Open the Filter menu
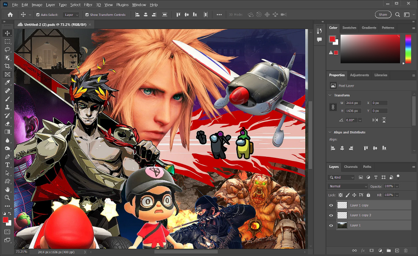The width and height of the screenshot is (418, 256). pos(88,5)
